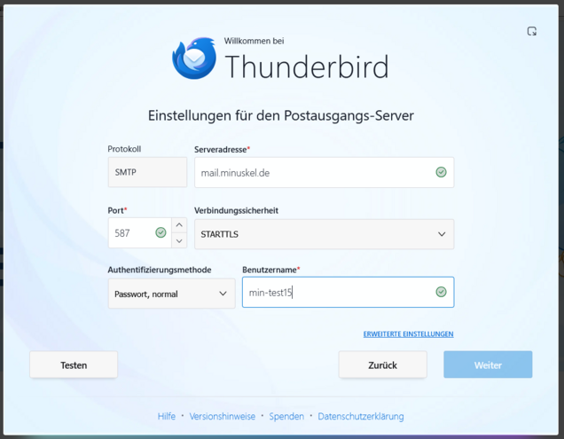
Task: Click the Serveradresse field with mail.minuskel.de
Action: [324, 172]
